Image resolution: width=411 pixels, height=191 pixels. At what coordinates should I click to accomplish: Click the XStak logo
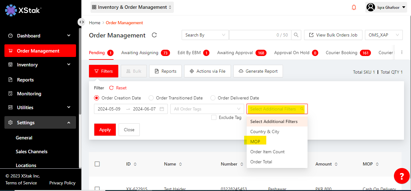pyautogui.click(x=23, y=10)
